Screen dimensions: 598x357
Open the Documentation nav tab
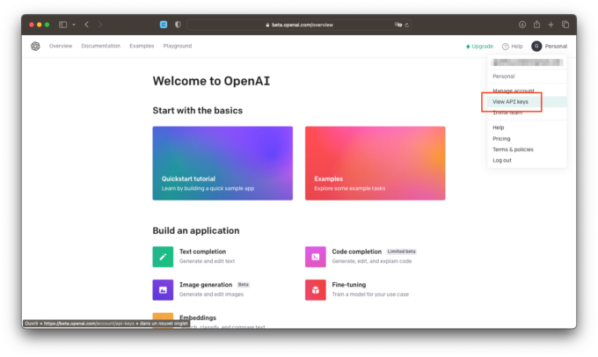(x=100, y=46)
